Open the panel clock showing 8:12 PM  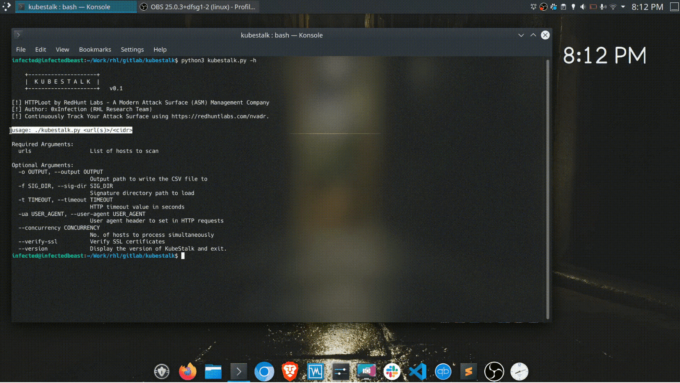tap(647, 7)
